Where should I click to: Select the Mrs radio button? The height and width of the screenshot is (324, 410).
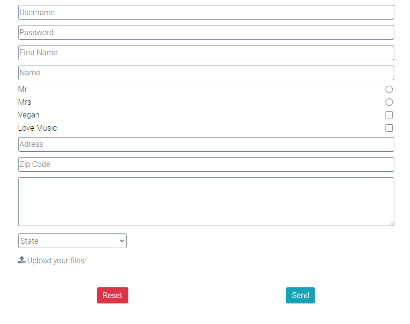pos(389,102)
